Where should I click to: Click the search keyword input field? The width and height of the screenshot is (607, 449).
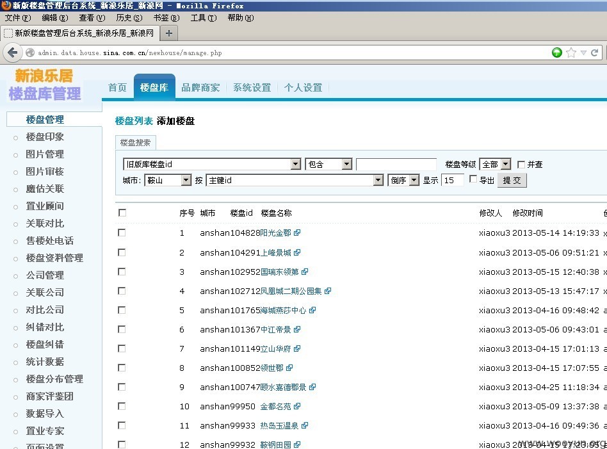click(x=396, y=164)
